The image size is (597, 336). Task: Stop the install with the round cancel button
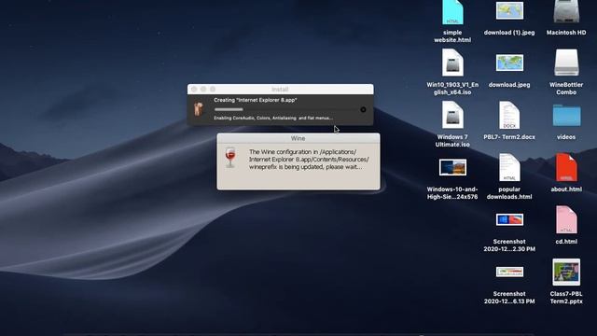point(363,110)
